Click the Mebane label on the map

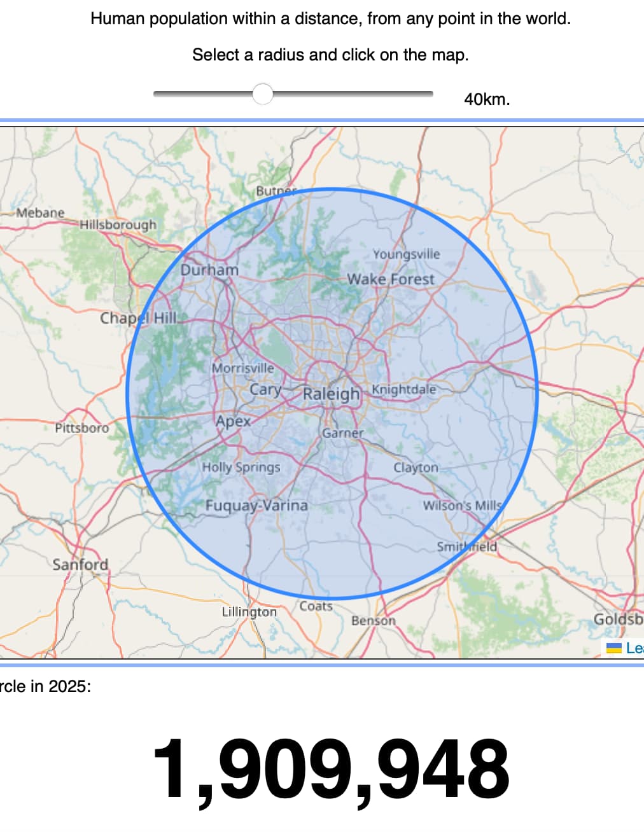pos(41,212)
